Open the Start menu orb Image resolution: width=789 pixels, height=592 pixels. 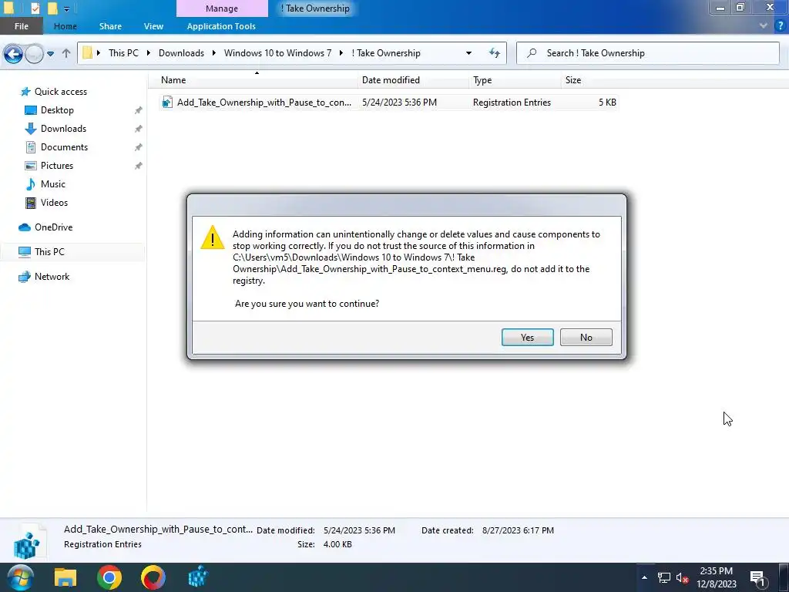pos(21,578)
